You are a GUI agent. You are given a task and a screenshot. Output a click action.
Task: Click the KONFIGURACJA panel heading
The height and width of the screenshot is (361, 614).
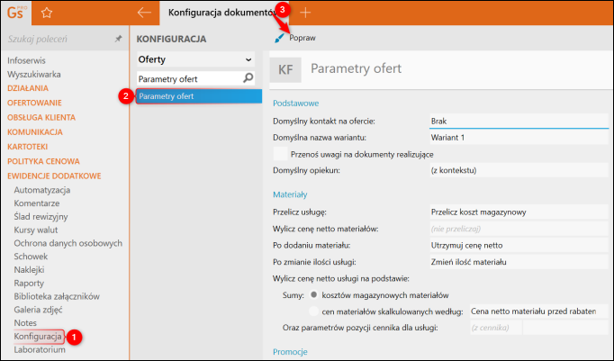tap(171, 39)
